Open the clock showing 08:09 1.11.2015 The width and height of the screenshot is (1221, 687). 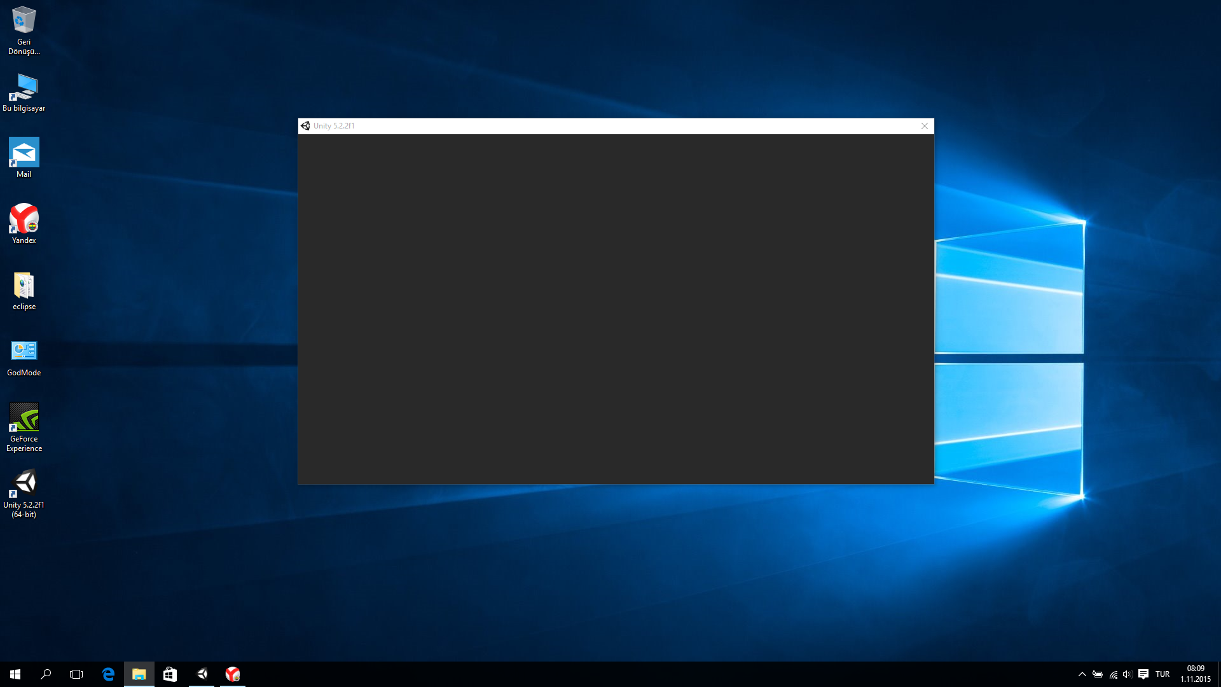(1196, 674)
